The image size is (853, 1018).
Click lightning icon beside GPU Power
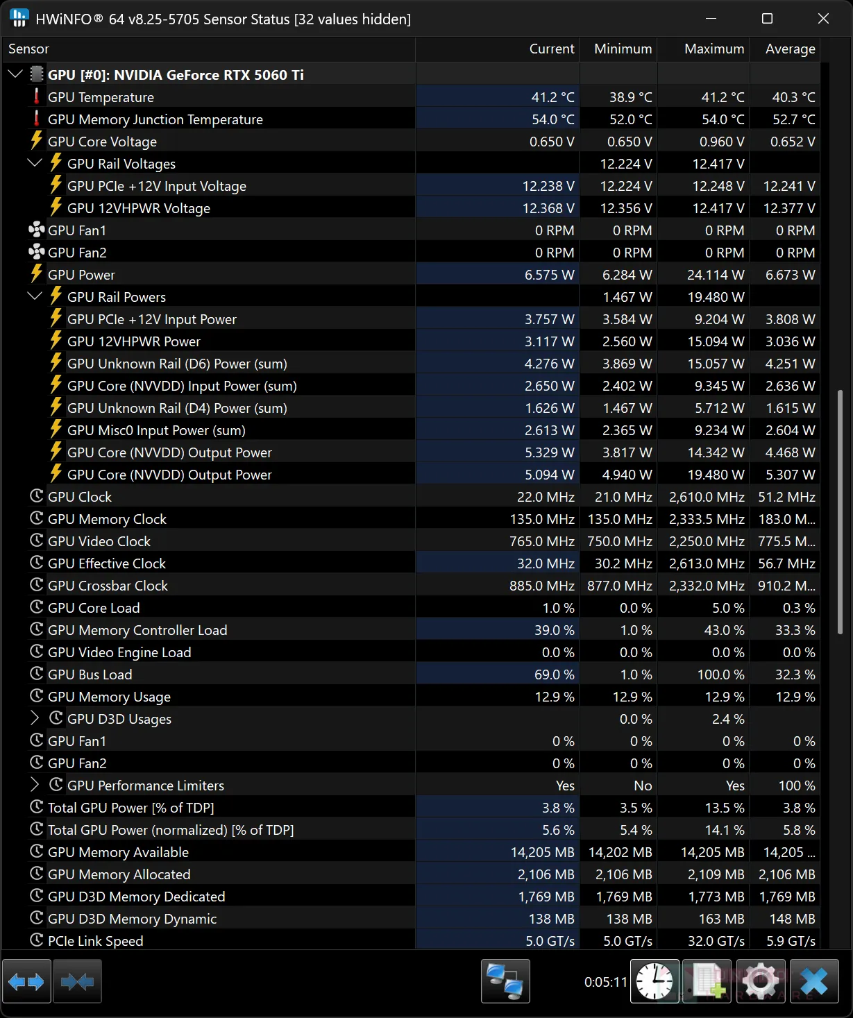37,274
